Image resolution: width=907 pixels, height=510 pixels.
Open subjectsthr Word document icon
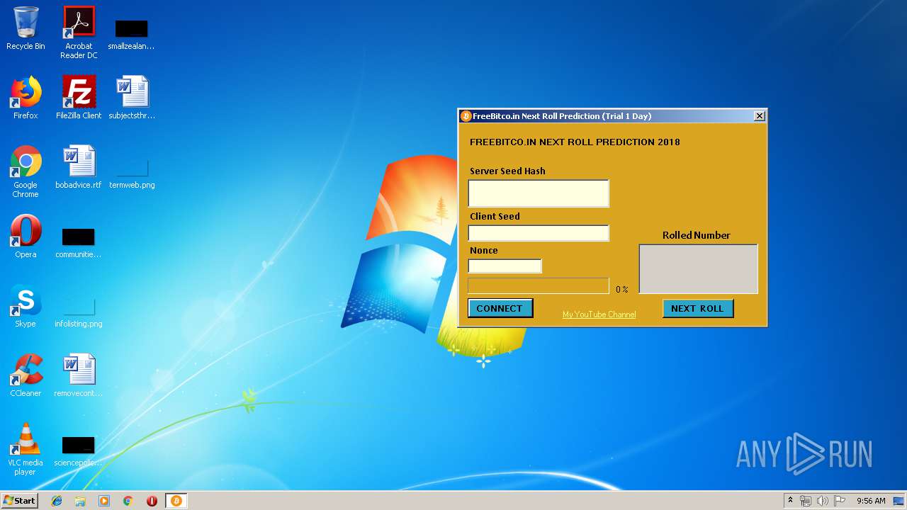[132, 98]
